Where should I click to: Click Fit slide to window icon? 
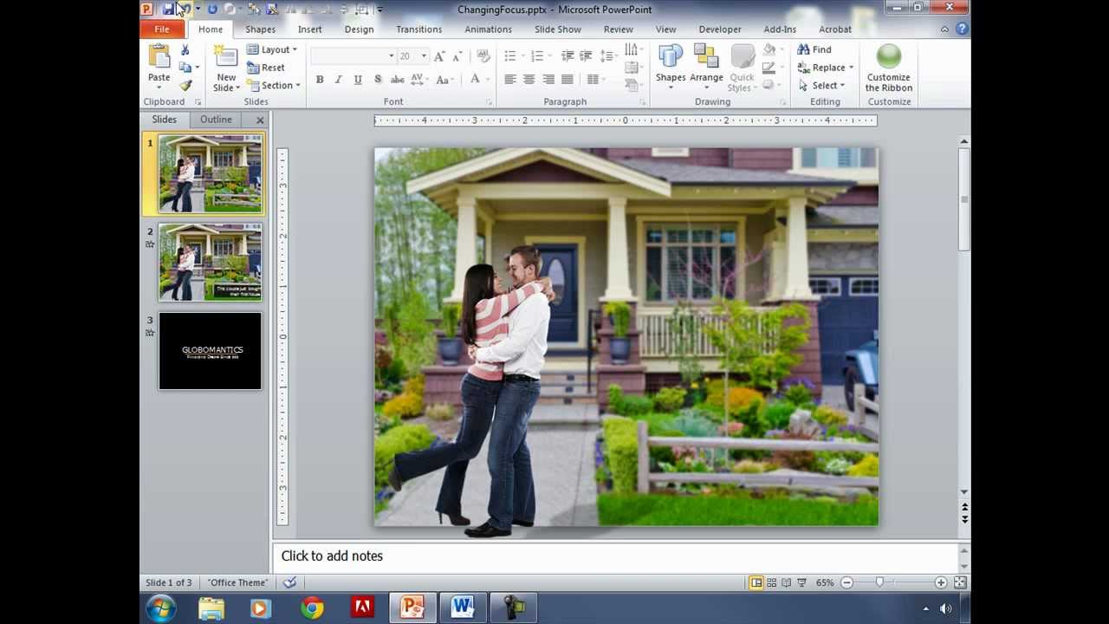click(x=960, y=583)
